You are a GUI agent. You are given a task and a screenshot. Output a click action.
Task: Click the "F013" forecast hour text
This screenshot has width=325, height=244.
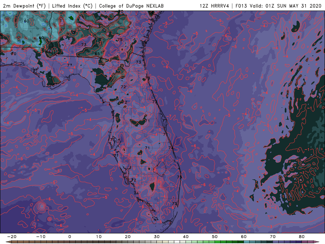[x=241, y=6]
